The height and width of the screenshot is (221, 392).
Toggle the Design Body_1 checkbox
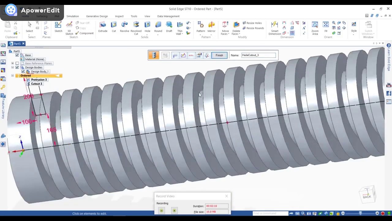23,72
